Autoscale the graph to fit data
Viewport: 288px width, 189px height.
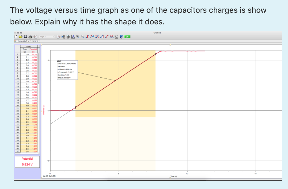(x=73, y=36)
